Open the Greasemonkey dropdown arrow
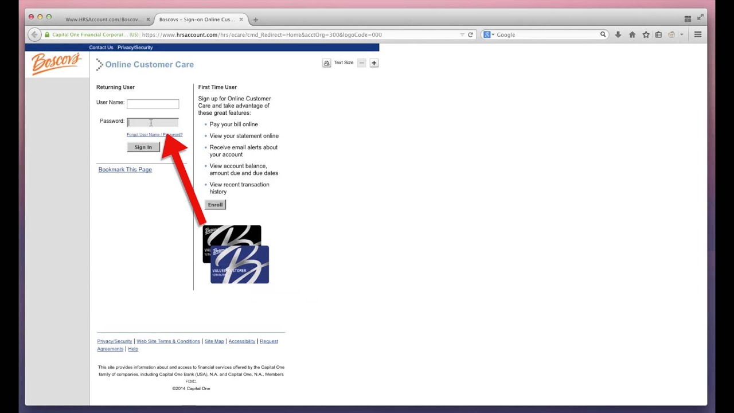Image resolution: width=734 pixels, height=413 pixels. click(x=681, y=34)
